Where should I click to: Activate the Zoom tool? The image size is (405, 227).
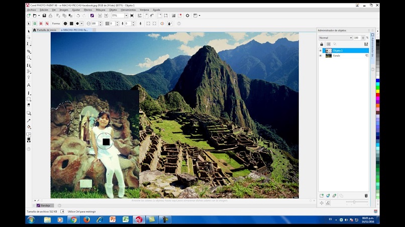[29, 58]
